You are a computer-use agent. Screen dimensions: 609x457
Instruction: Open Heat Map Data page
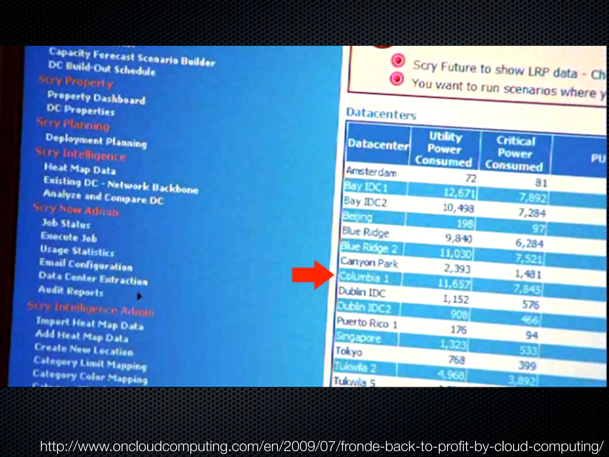80,169
